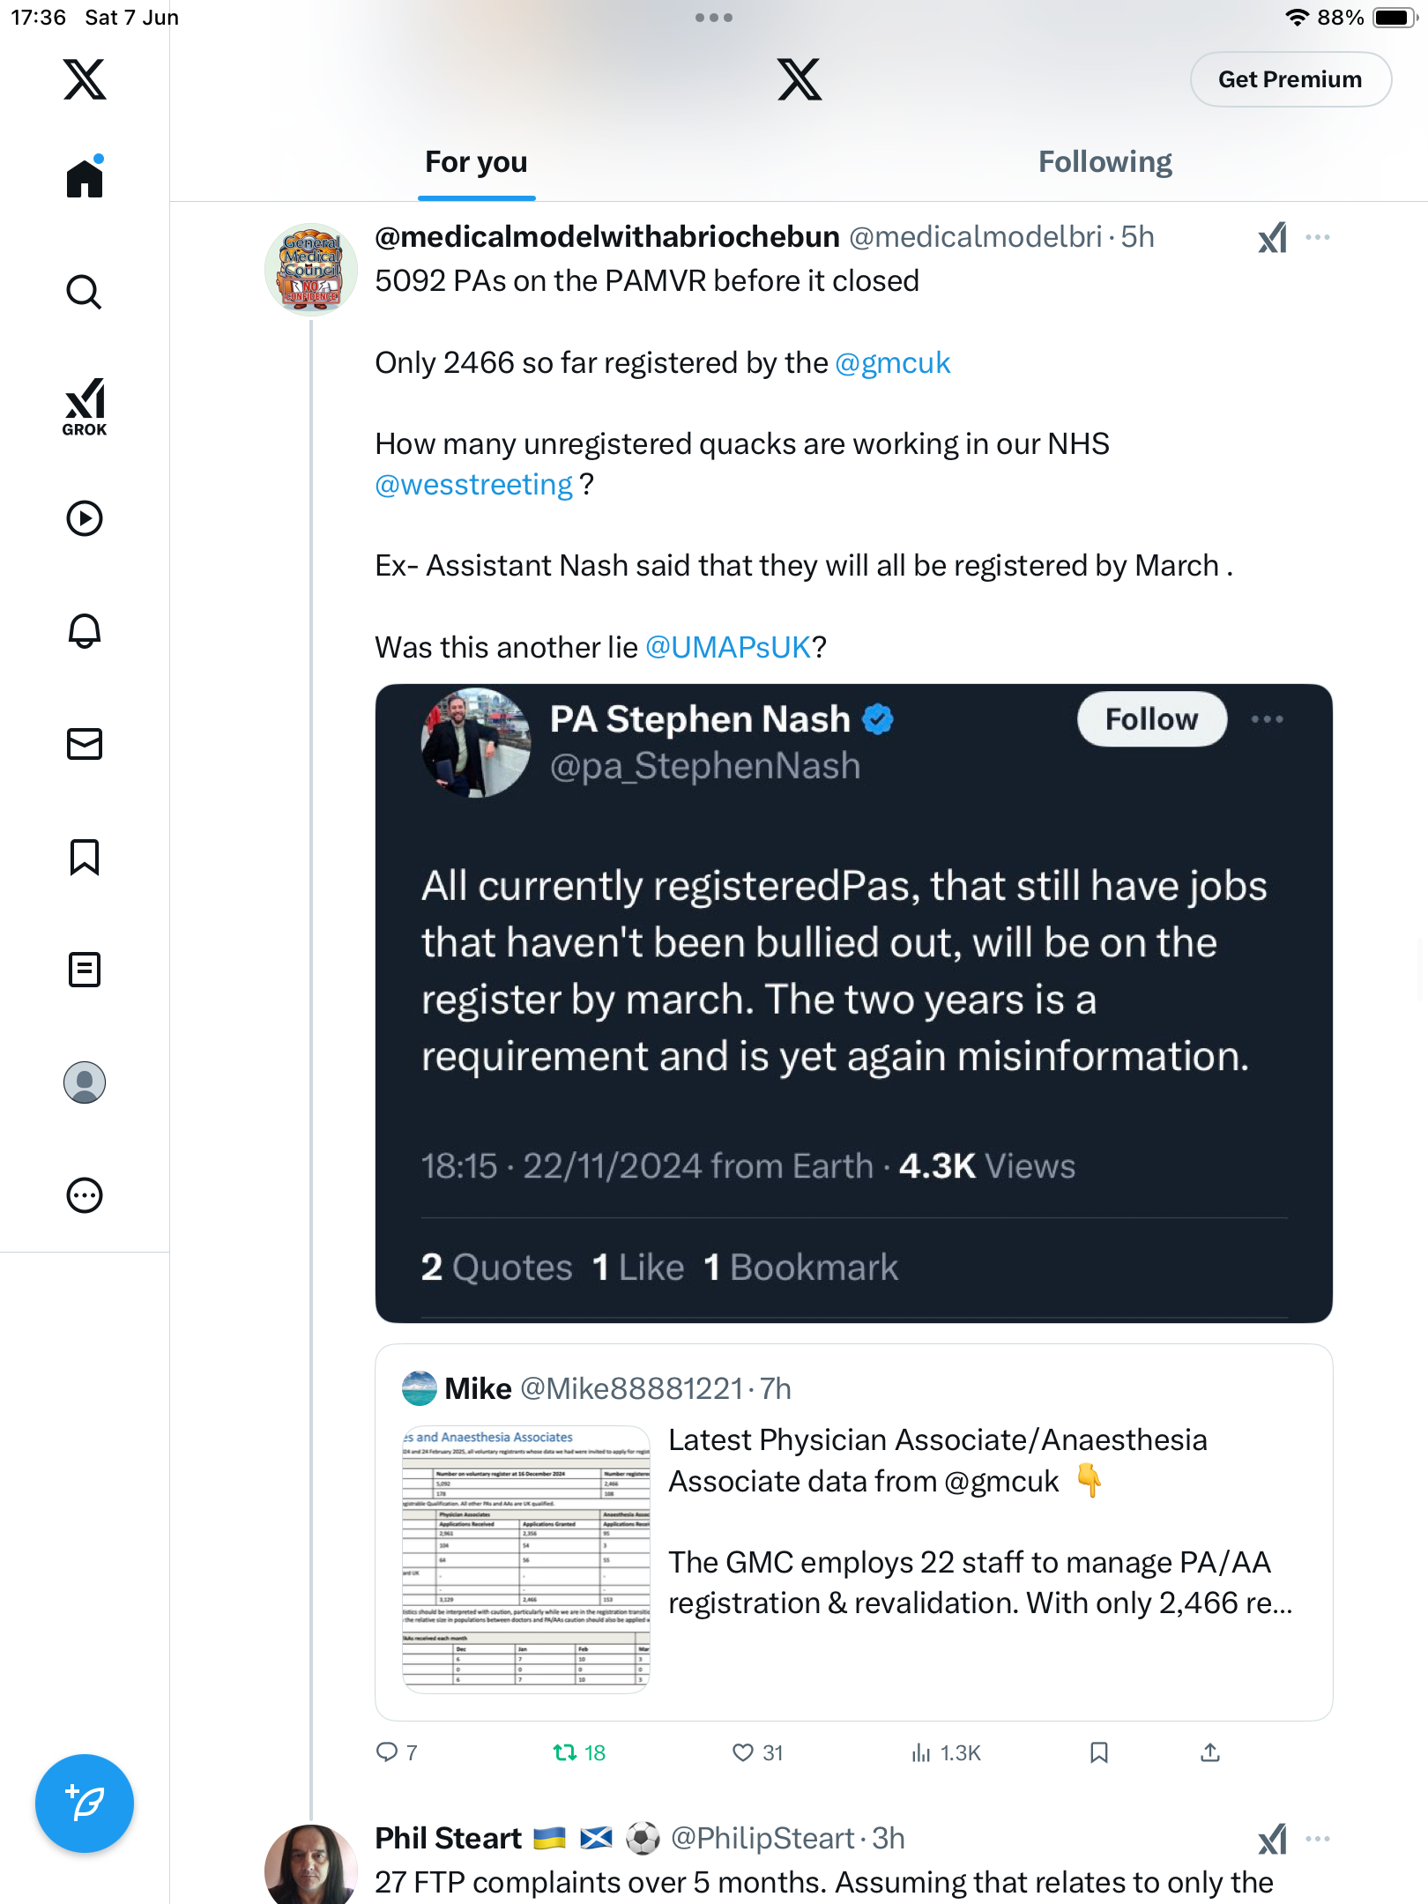The height and width of the screenshot is (1904, 1428).
Task: Open more options on medicalmodelwithabriochebun post
Action: [1318, 237]
